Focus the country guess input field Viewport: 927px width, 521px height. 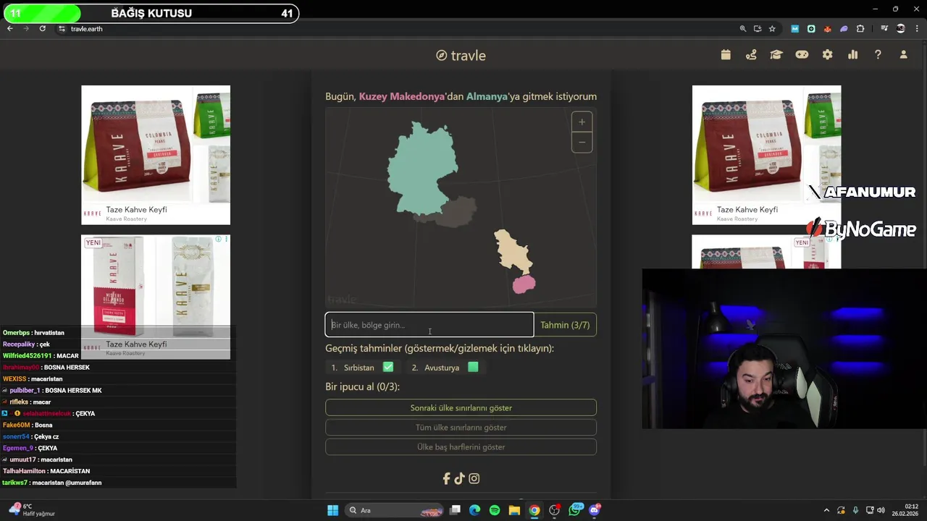tap(429, 325)
